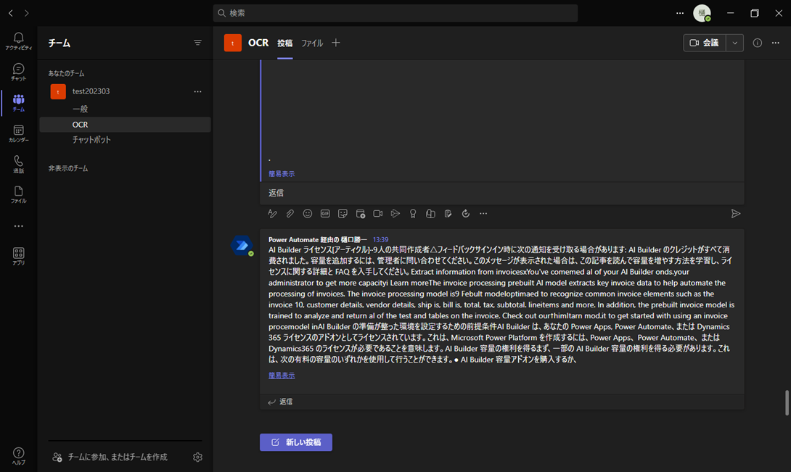Go back with the left arrow
The image size is (791, 472).
[x=11, y=13]
